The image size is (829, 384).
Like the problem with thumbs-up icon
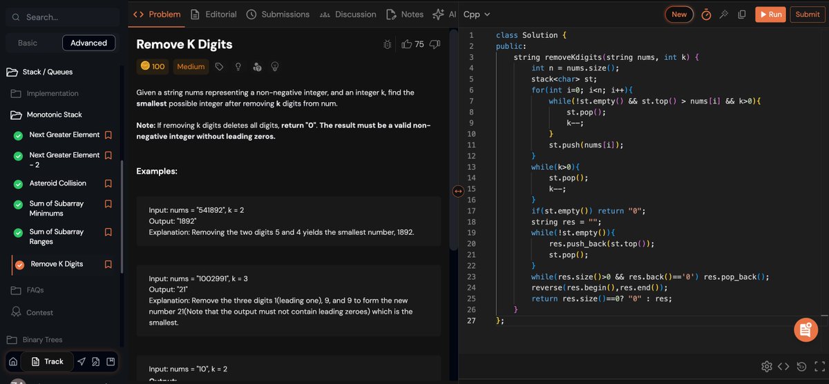[407, 44]
